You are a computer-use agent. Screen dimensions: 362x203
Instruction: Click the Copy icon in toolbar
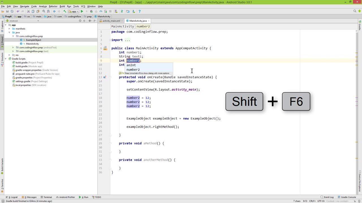point(33,11)
